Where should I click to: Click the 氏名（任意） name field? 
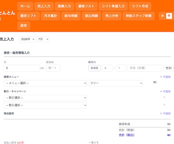[145, 68]
